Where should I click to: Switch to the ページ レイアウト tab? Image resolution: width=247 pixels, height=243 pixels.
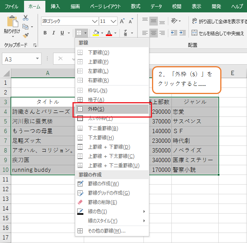(105, 7)
